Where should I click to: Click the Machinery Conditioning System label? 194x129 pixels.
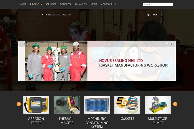[97, 123]
